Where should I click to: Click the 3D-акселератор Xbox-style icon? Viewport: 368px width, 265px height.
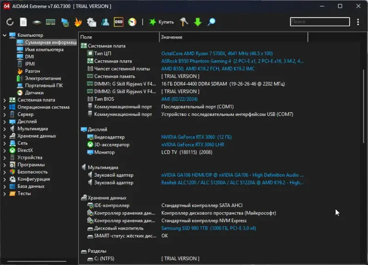tap(90, 144)
